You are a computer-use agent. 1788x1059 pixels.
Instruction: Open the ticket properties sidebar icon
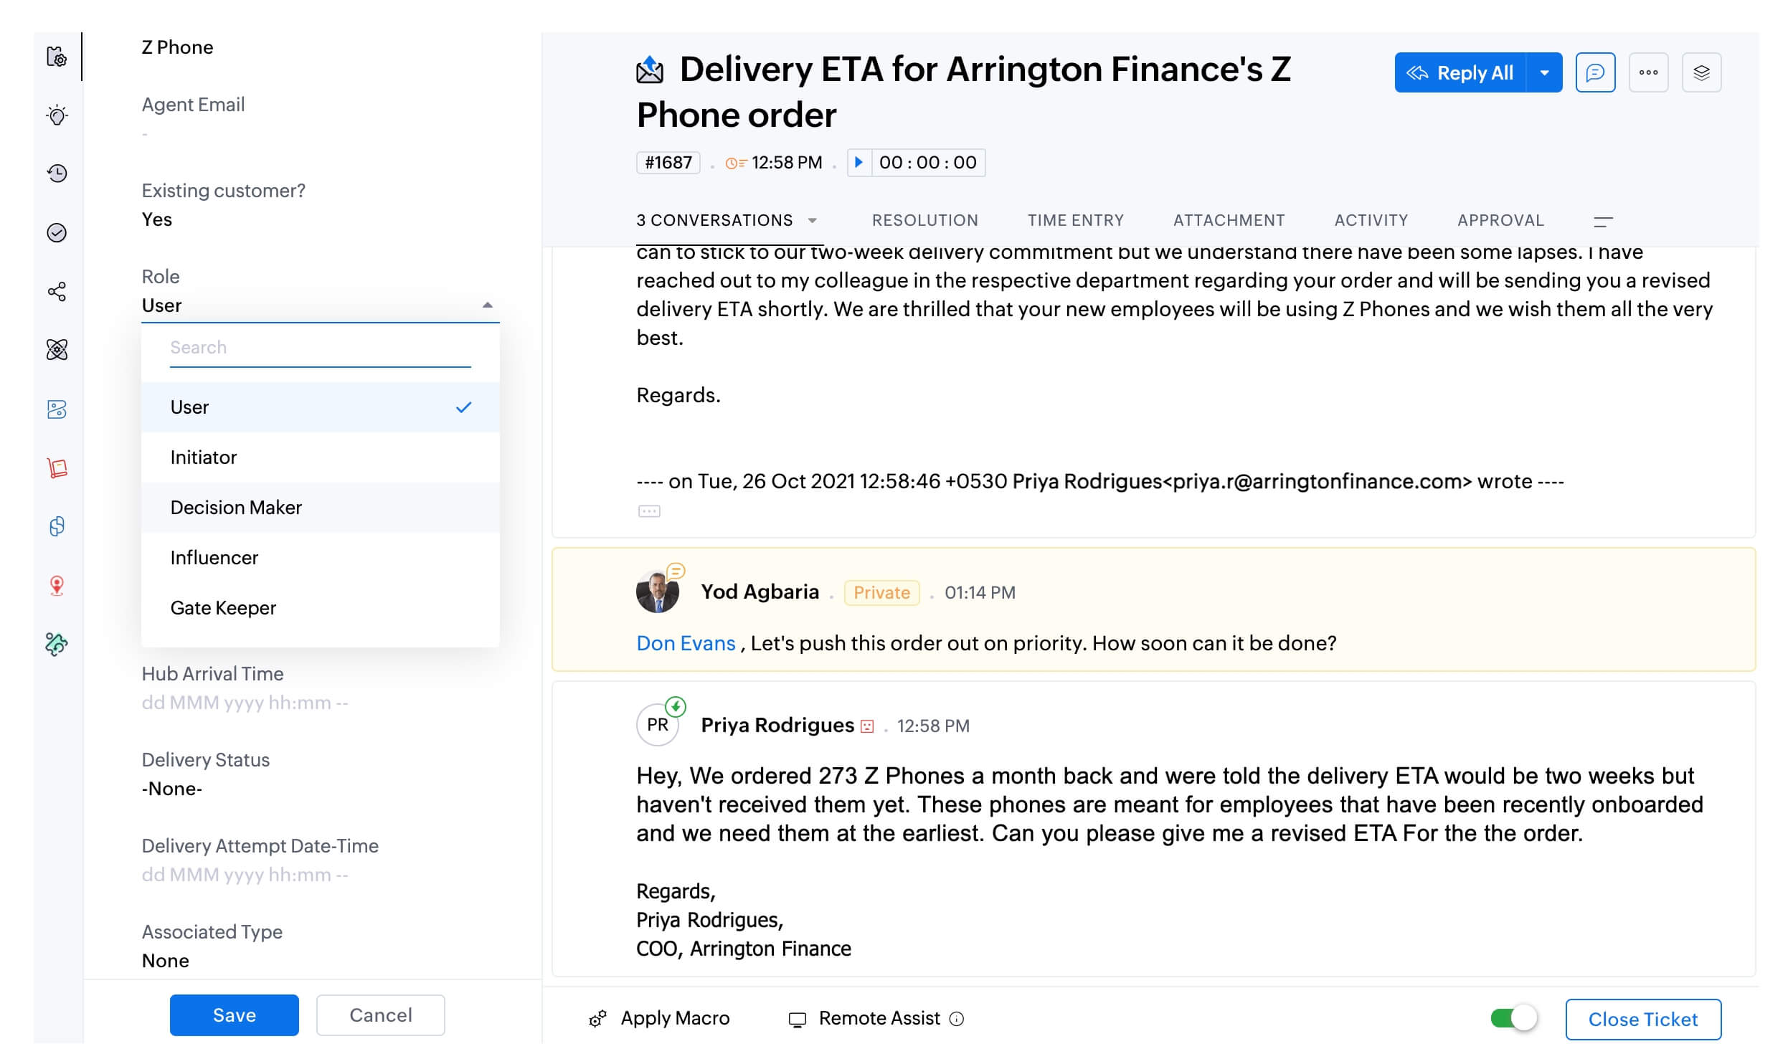click(57, 57)
